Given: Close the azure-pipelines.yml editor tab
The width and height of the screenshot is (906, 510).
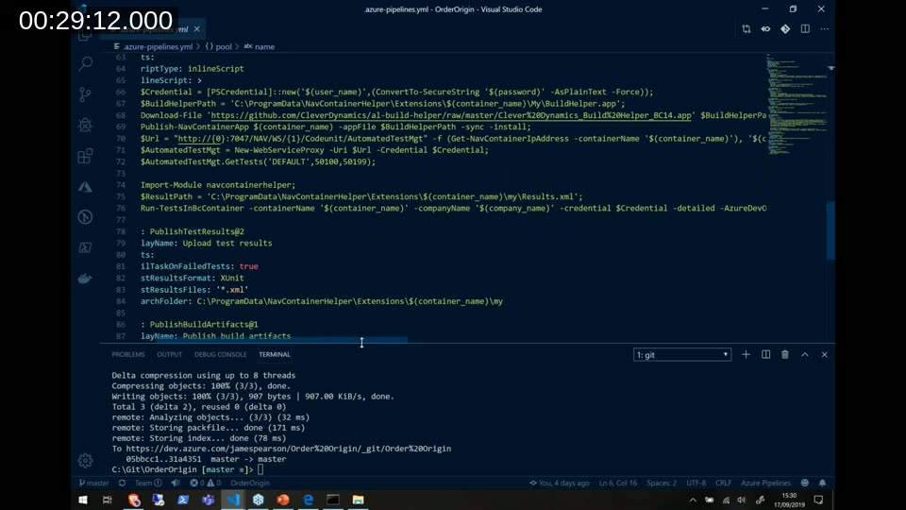Looking at the screenshot, I should pyautogui.click(x=197, y=29).
